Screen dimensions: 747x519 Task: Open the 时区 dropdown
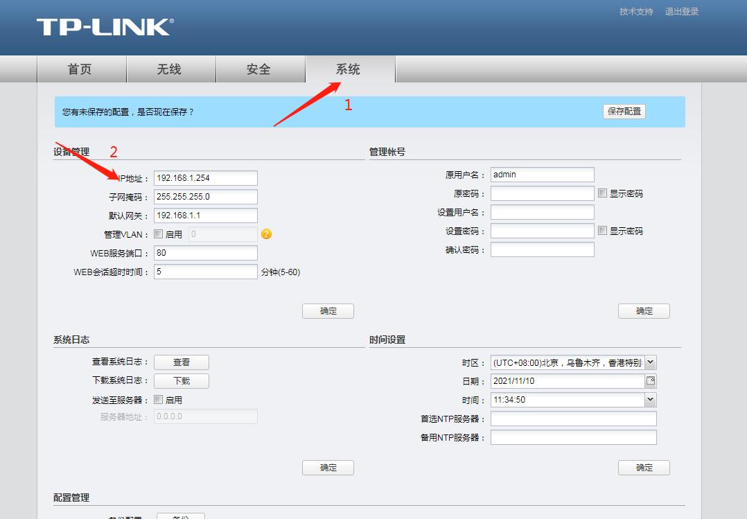(x=650, y=362)
